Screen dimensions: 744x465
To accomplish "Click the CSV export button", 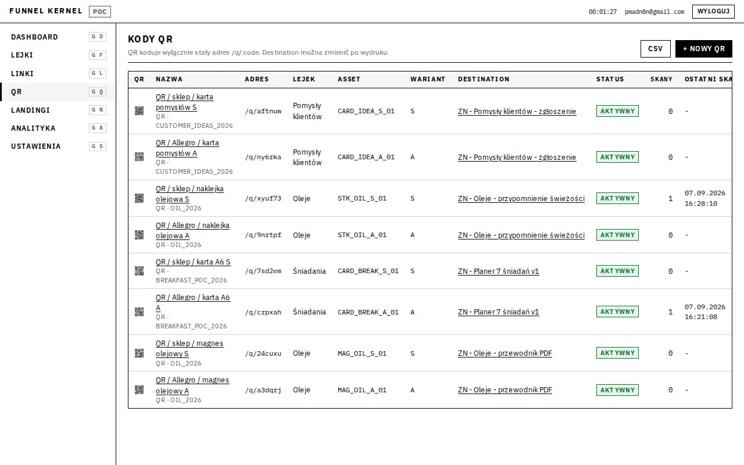I will (655, 49).
